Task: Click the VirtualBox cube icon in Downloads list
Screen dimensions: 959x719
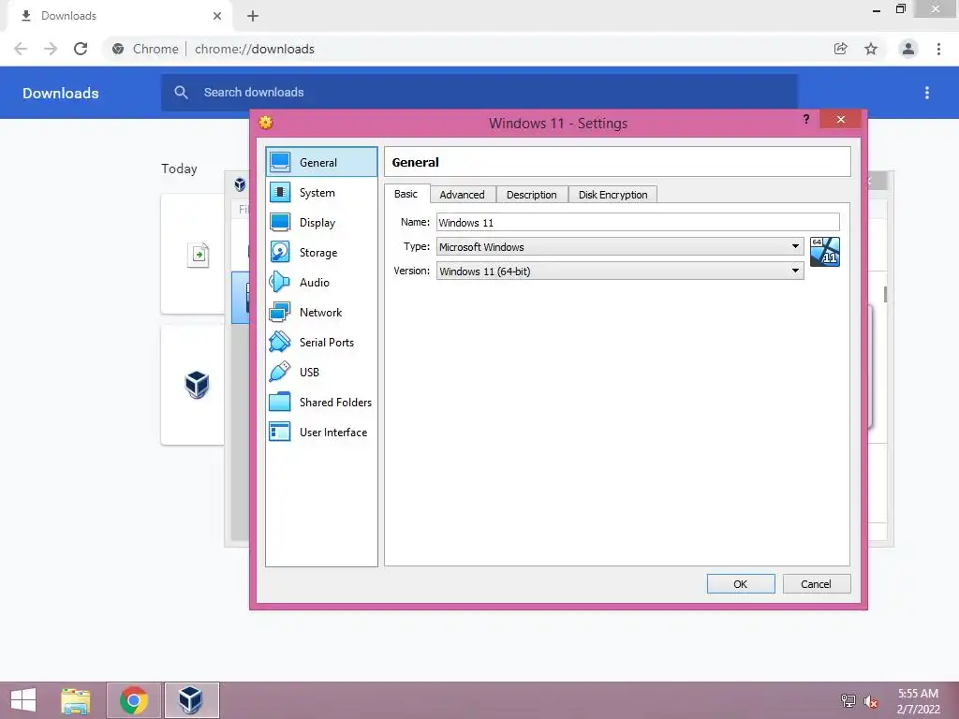Action: [x=197, y=385]
